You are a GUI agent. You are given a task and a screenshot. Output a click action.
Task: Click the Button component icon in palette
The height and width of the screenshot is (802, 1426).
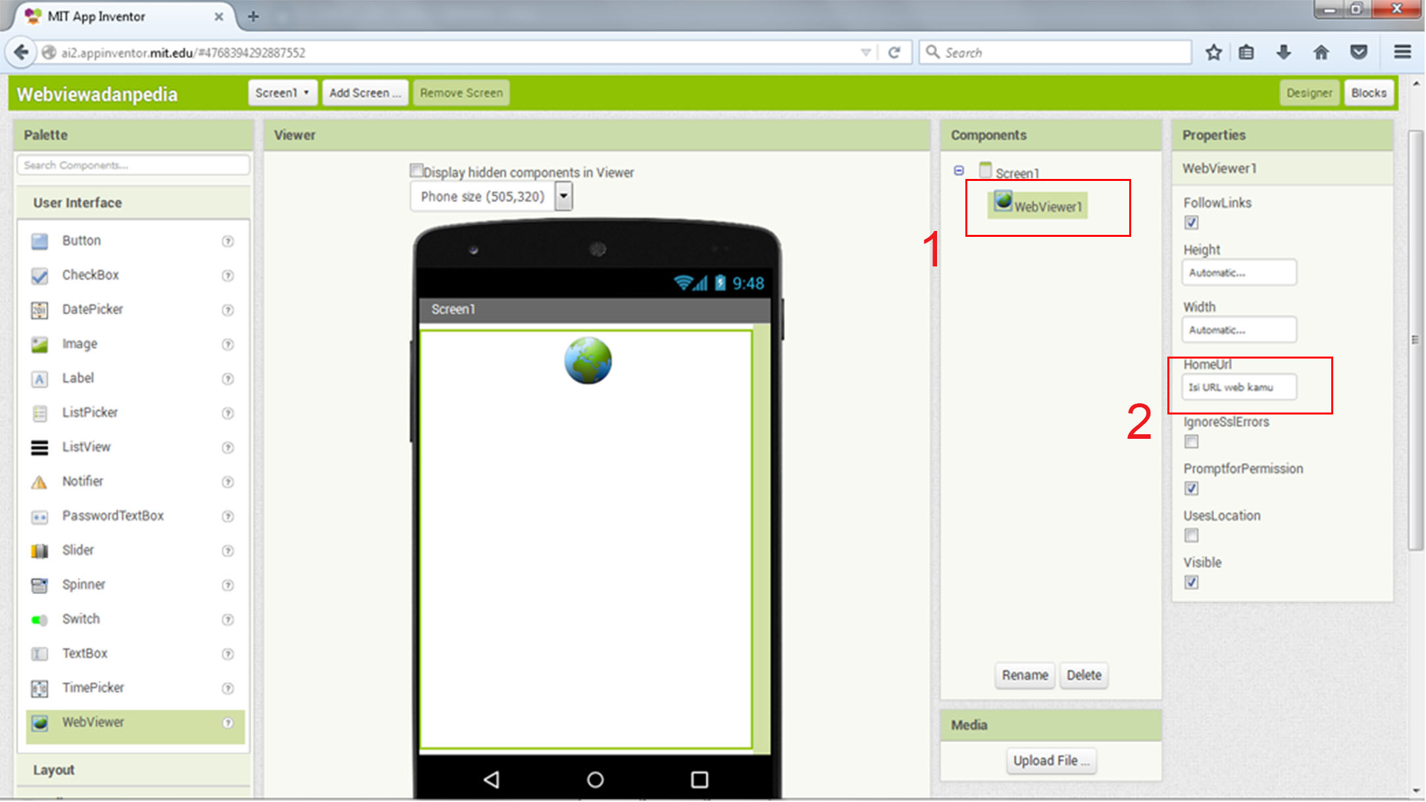[x=39, y=241]
